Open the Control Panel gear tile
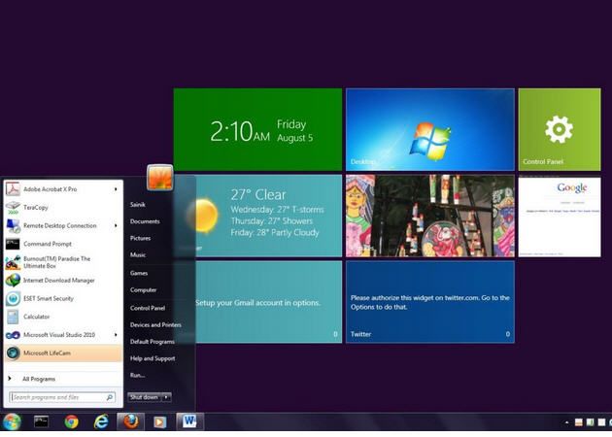Image resolution: width=612 pixels, height=437 pixels. pos(559,129)
